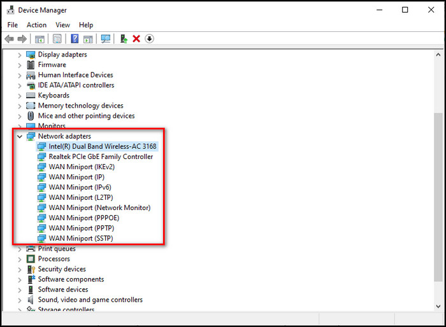
Task: Click the Sound, video and game controllers icon
Action: (31, 300)
